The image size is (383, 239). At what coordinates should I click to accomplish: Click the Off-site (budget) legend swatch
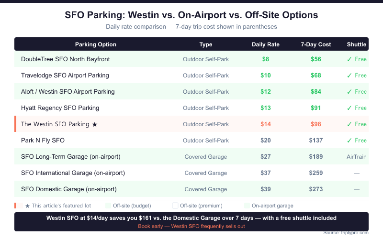click(x=108, y=206)
